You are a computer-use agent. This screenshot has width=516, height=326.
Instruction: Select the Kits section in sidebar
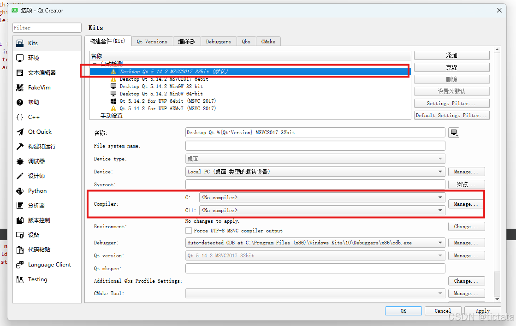32,43
